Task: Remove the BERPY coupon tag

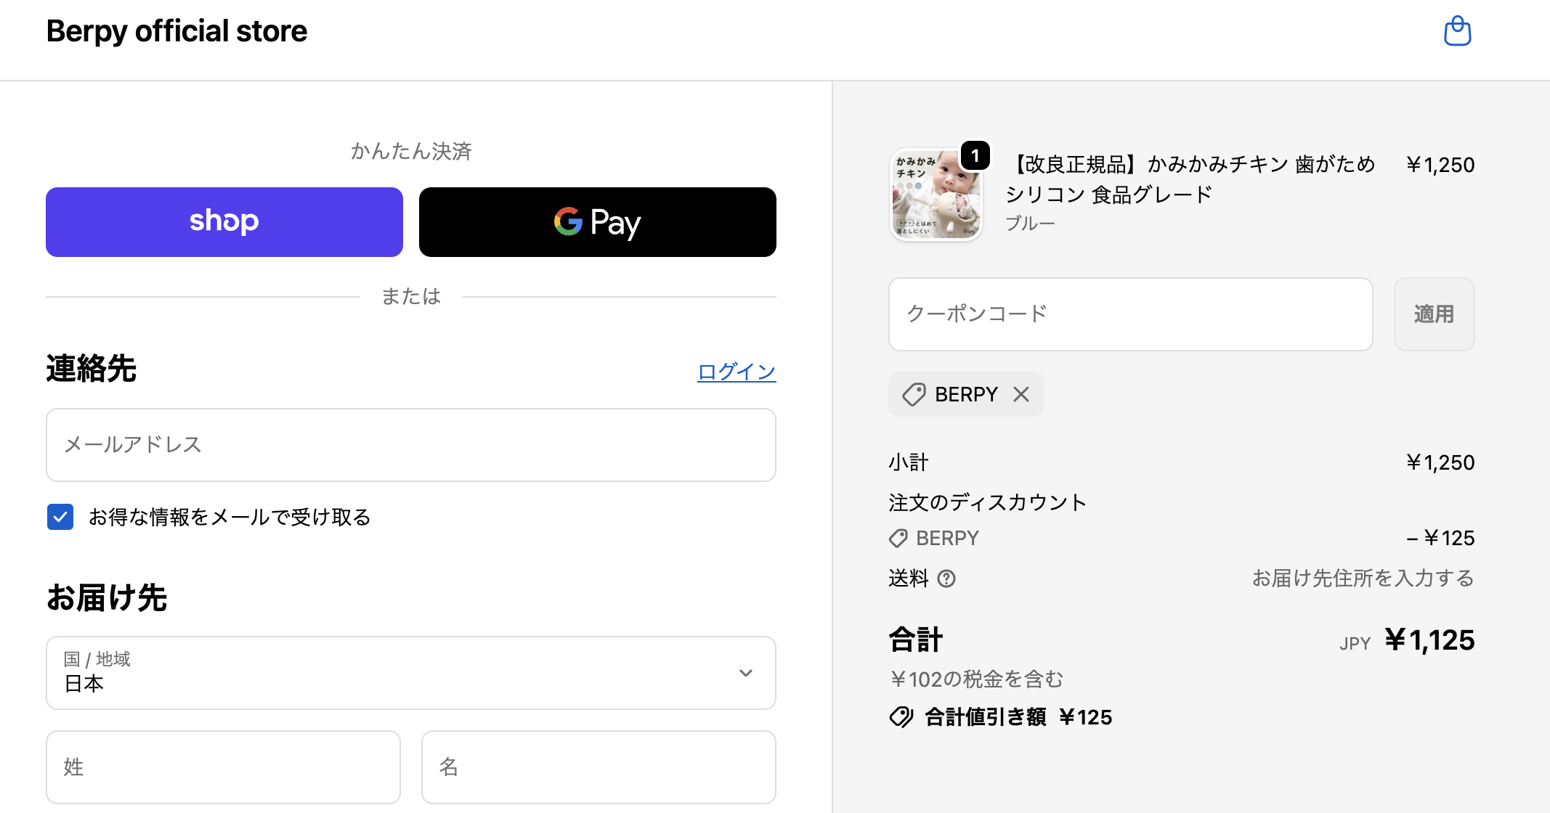Action: 1021,394
